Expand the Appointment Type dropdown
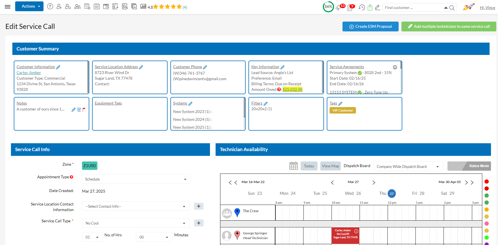Screen dimensions: 498x245 tap(136, 179)
